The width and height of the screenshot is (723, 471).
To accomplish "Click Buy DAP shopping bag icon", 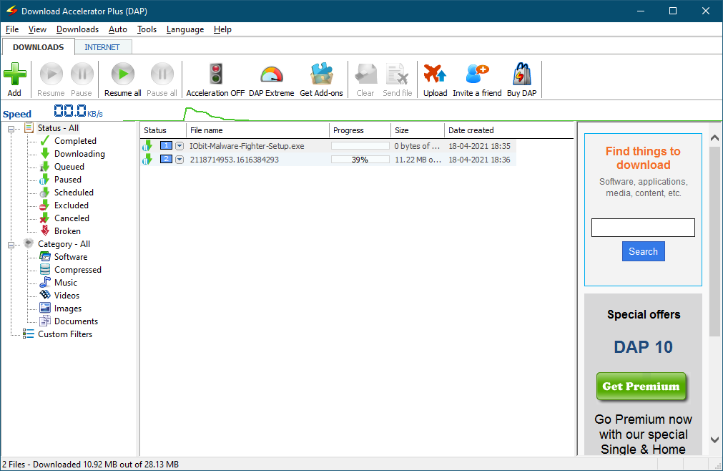I will 522,74.
